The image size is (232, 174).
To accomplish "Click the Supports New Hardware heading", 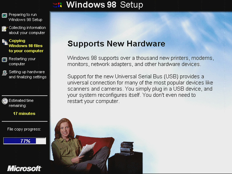I will pos(116,44).
